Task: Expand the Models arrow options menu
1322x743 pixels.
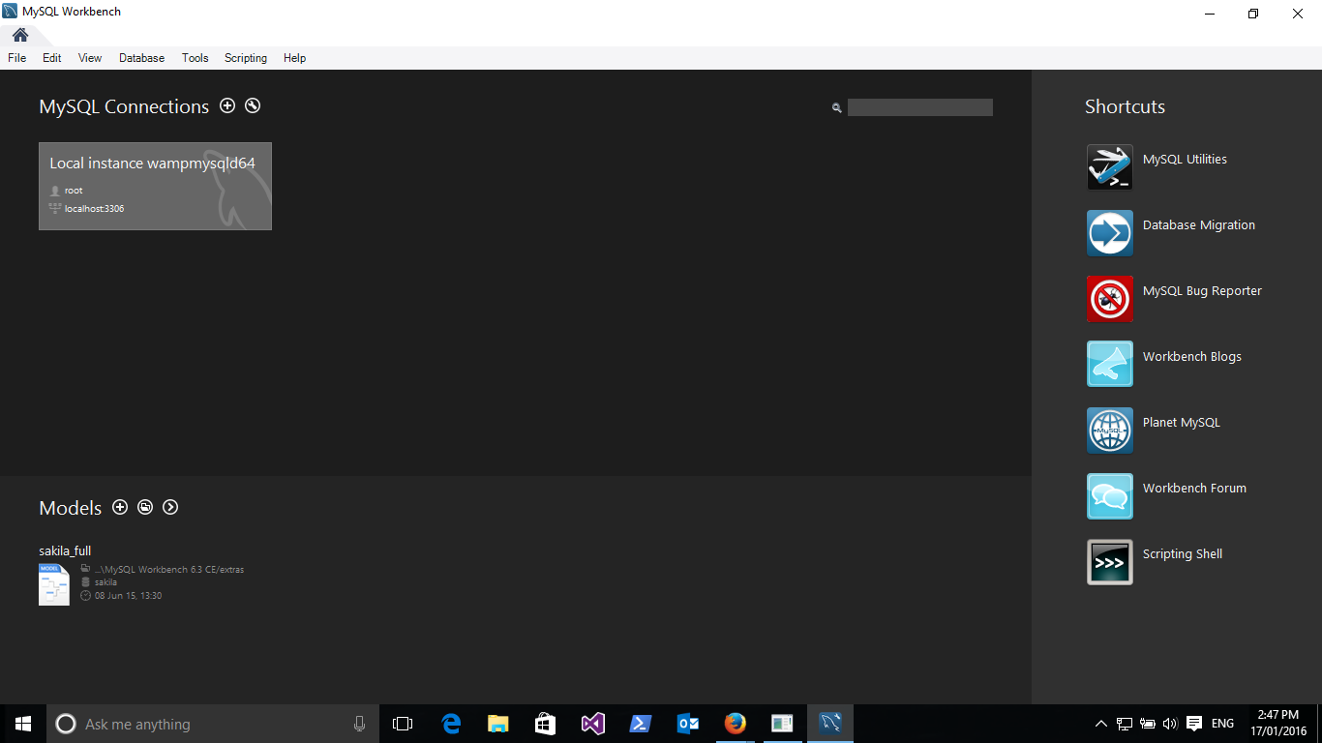Action: (x=170, y=507)
